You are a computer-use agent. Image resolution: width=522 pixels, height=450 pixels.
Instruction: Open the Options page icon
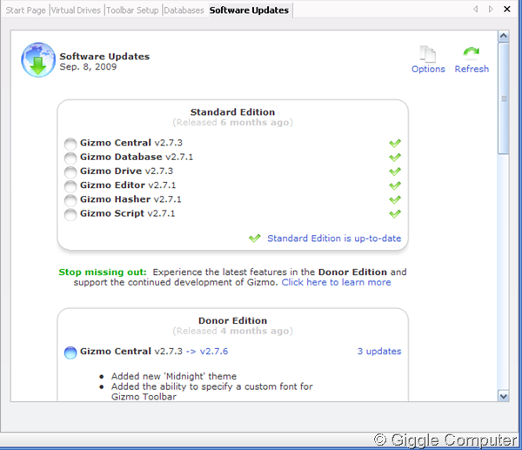pos(428,54)
